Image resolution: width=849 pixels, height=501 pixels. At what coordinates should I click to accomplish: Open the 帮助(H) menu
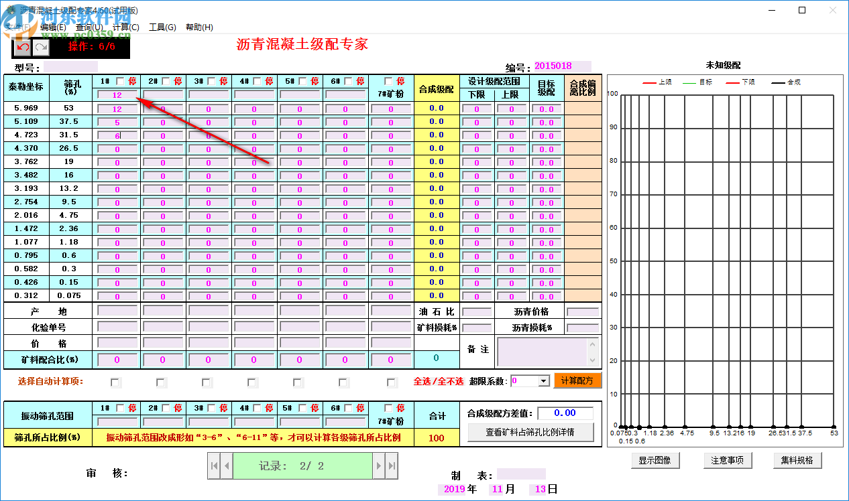200,27
